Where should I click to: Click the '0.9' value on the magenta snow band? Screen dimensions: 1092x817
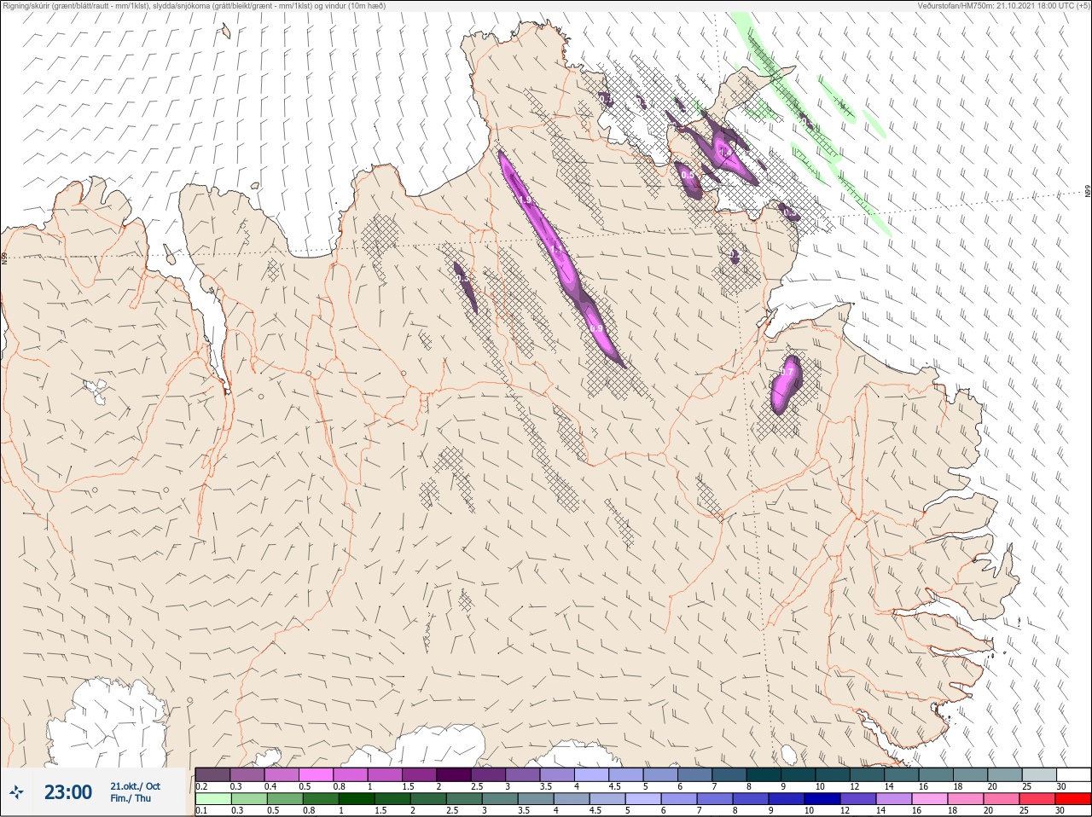point(596,328)
